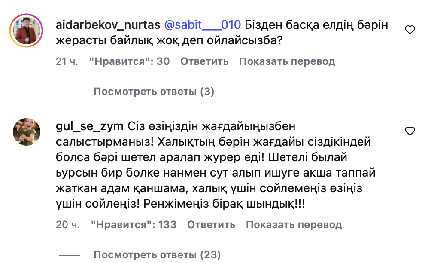425x263 pixels.
Task: Reply to aidarbekov_nurtas via "Ответить"
Action: (204, 61)
